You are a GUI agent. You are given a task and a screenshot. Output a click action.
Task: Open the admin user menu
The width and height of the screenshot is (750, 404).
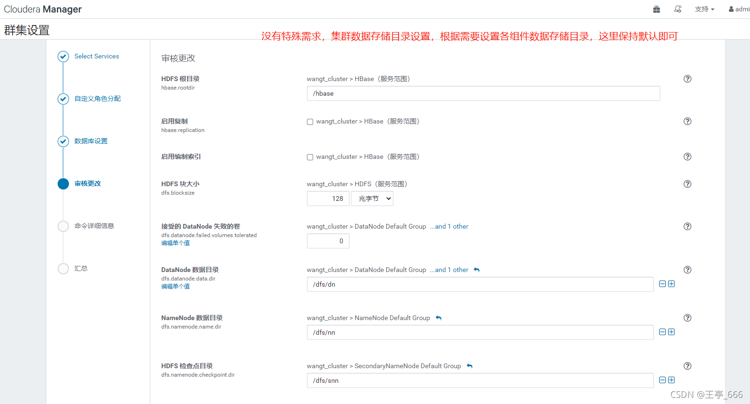tap(739, 9)
